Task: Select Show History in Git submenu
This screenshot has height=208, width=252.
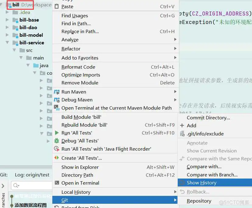Action: click(201, 182)
